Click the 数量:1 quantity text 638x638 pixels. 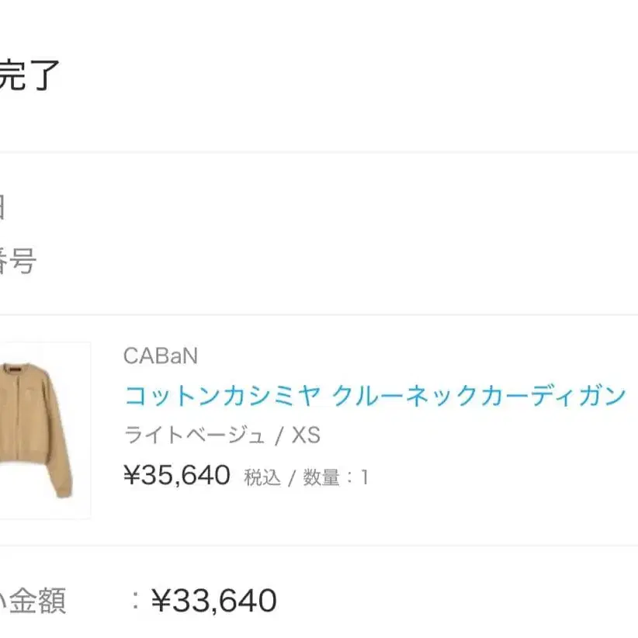point(335,477)
